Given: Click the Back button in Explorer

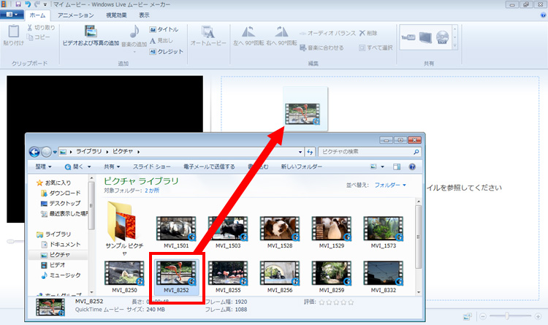Looking at the screenshot, I should (34, 152).
